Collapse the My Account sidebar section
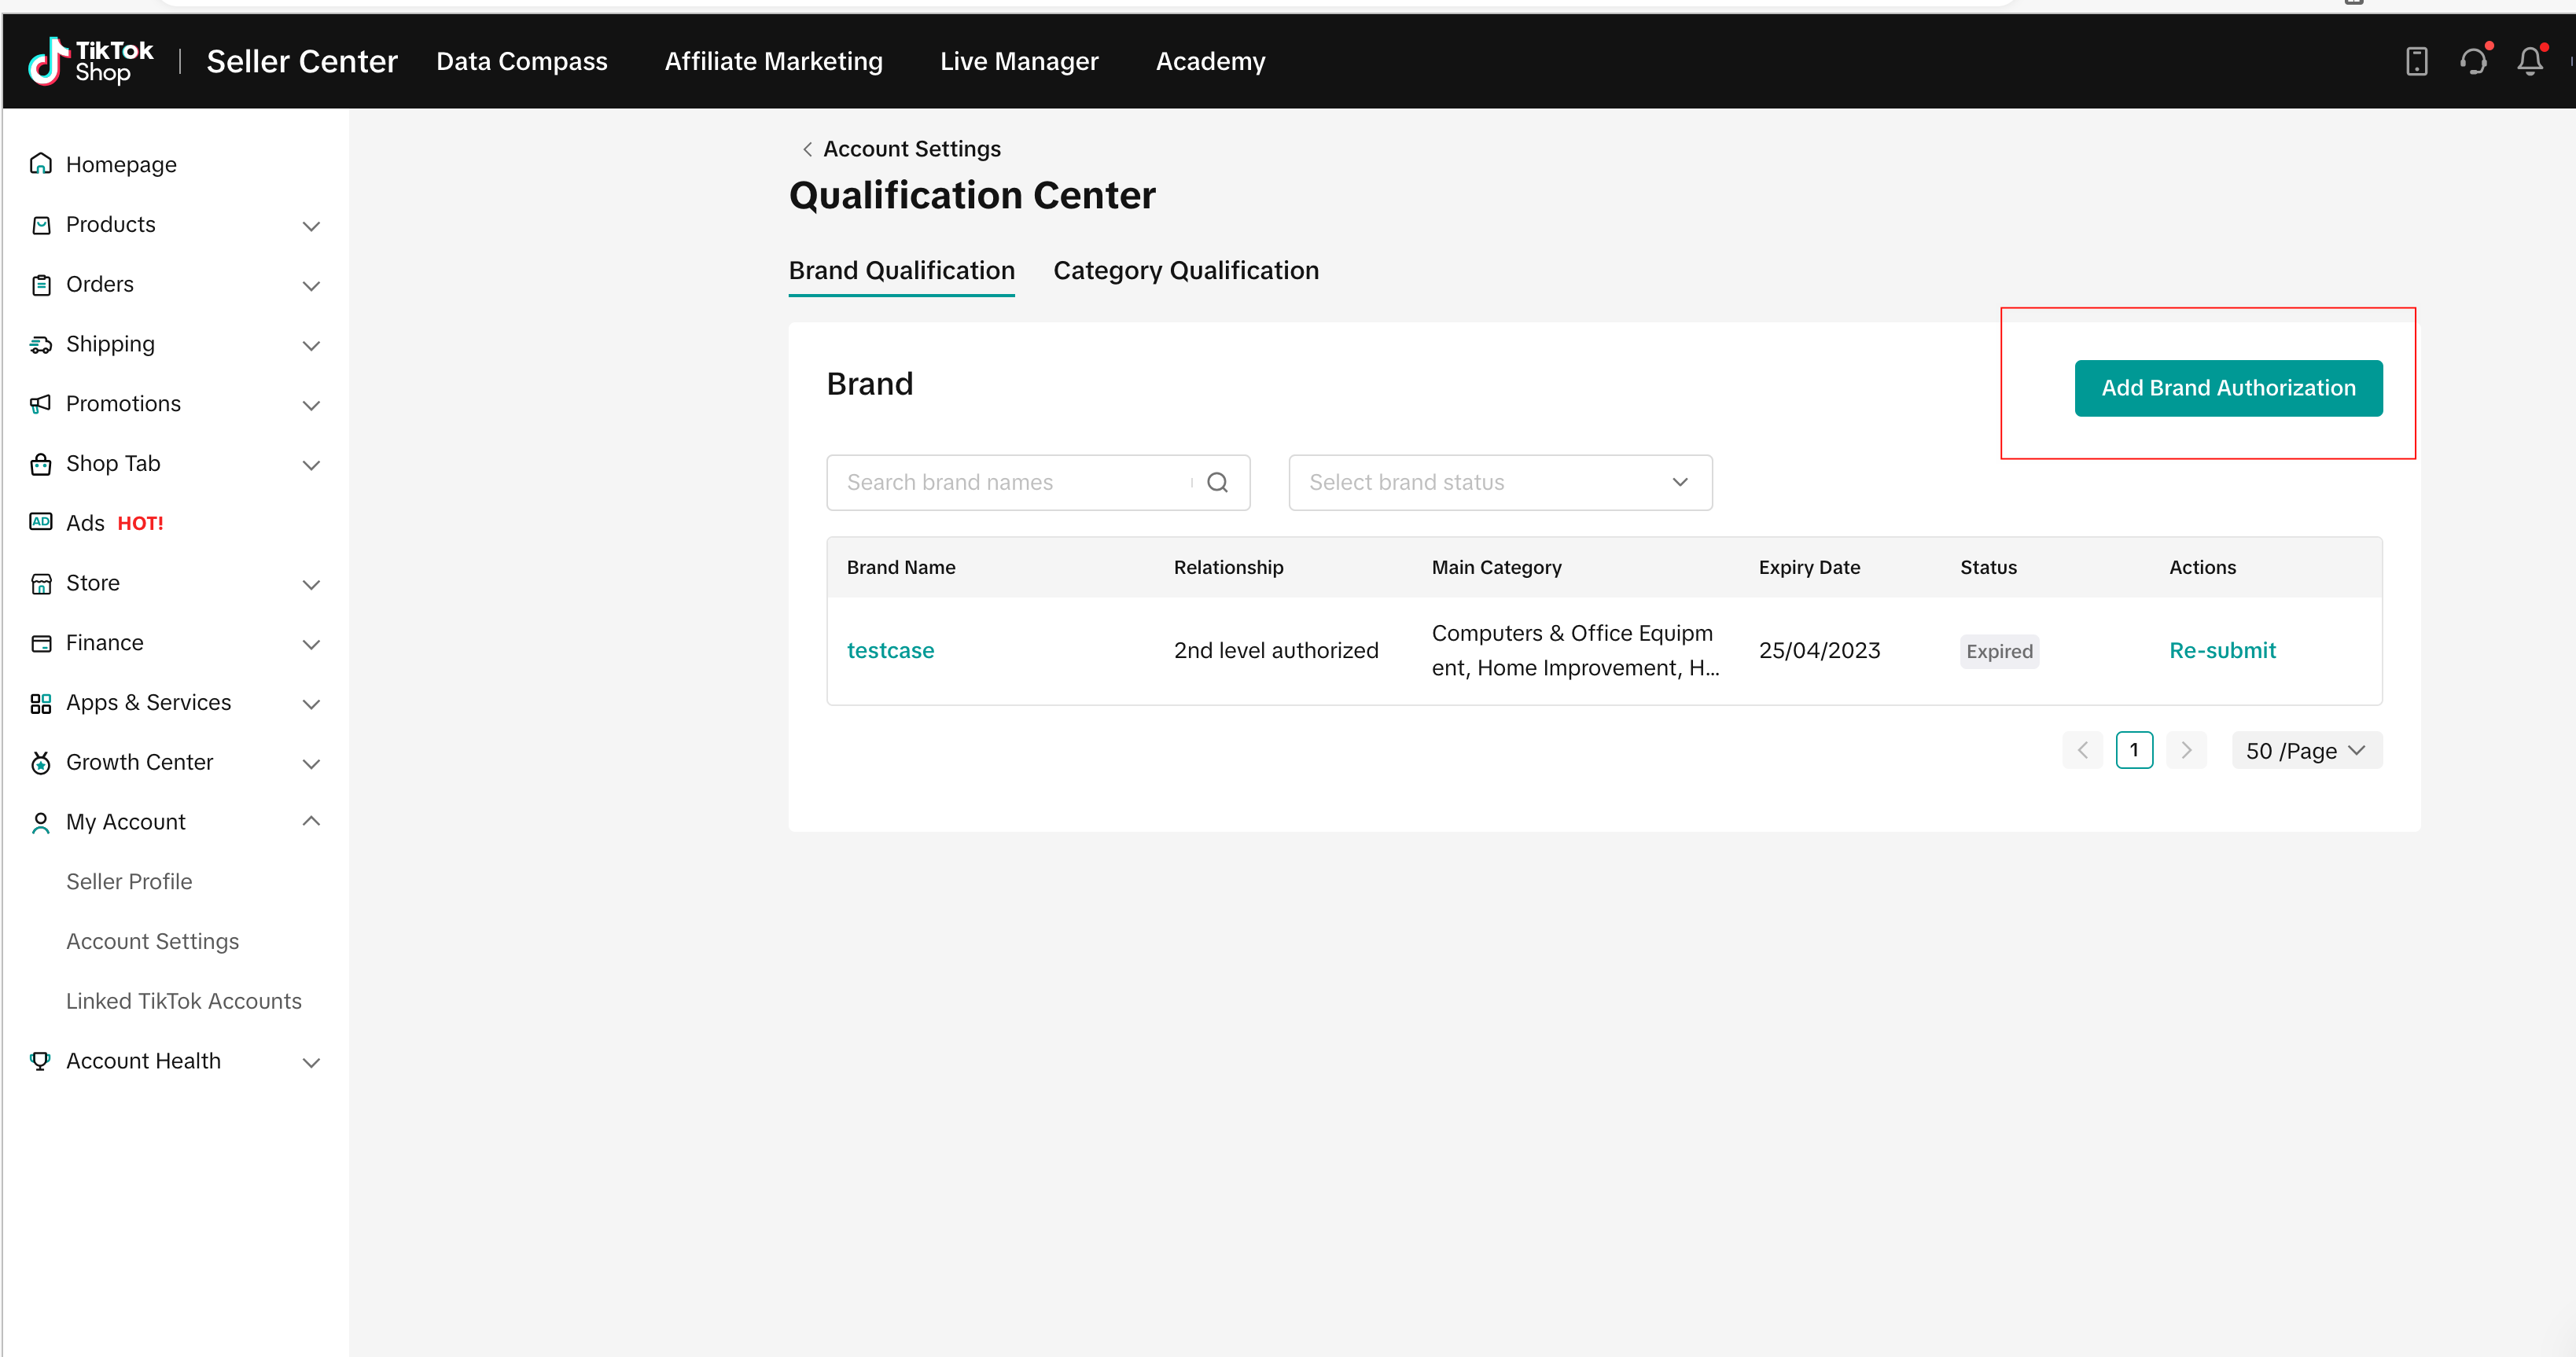This screenshot has width=2576, height=1357. [311, 822]
